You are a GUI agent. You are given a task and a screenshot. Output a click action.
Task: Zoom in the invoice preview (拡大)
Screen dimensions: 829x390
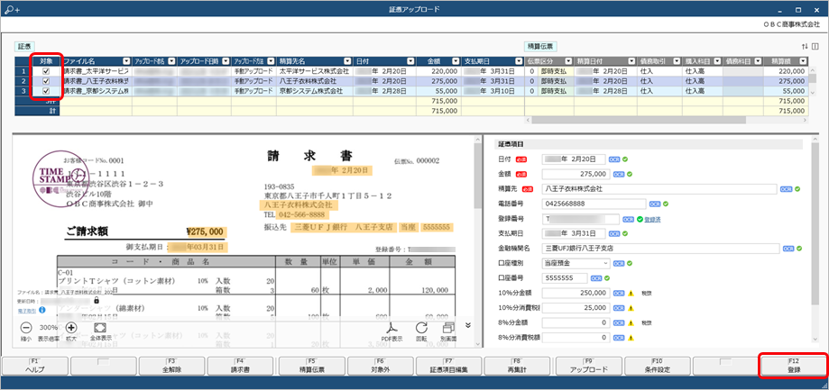pyautogui.click(x=71, y=328)
